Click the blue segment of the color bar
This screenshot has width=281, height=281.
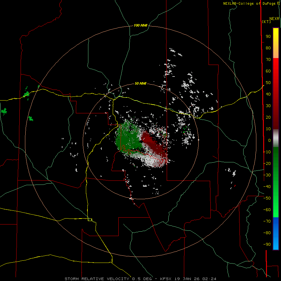(276, 233)
